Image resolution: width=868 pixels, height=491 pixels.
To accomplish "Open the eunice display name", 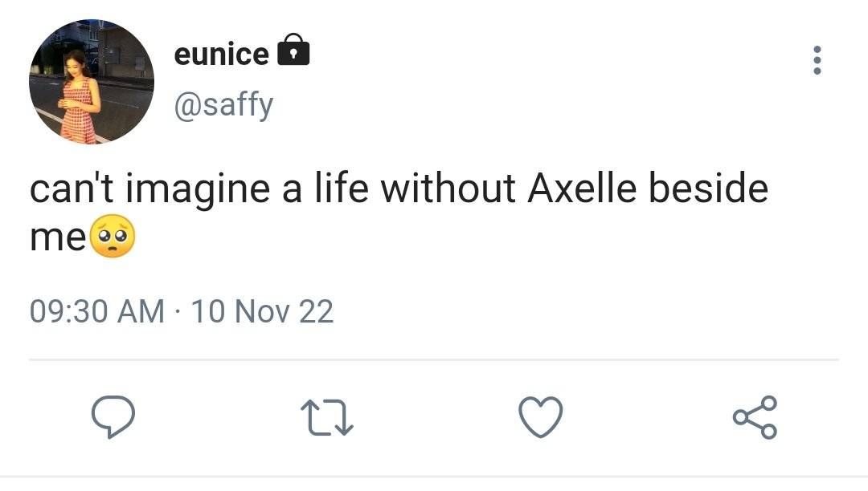I will coord(222,54).
